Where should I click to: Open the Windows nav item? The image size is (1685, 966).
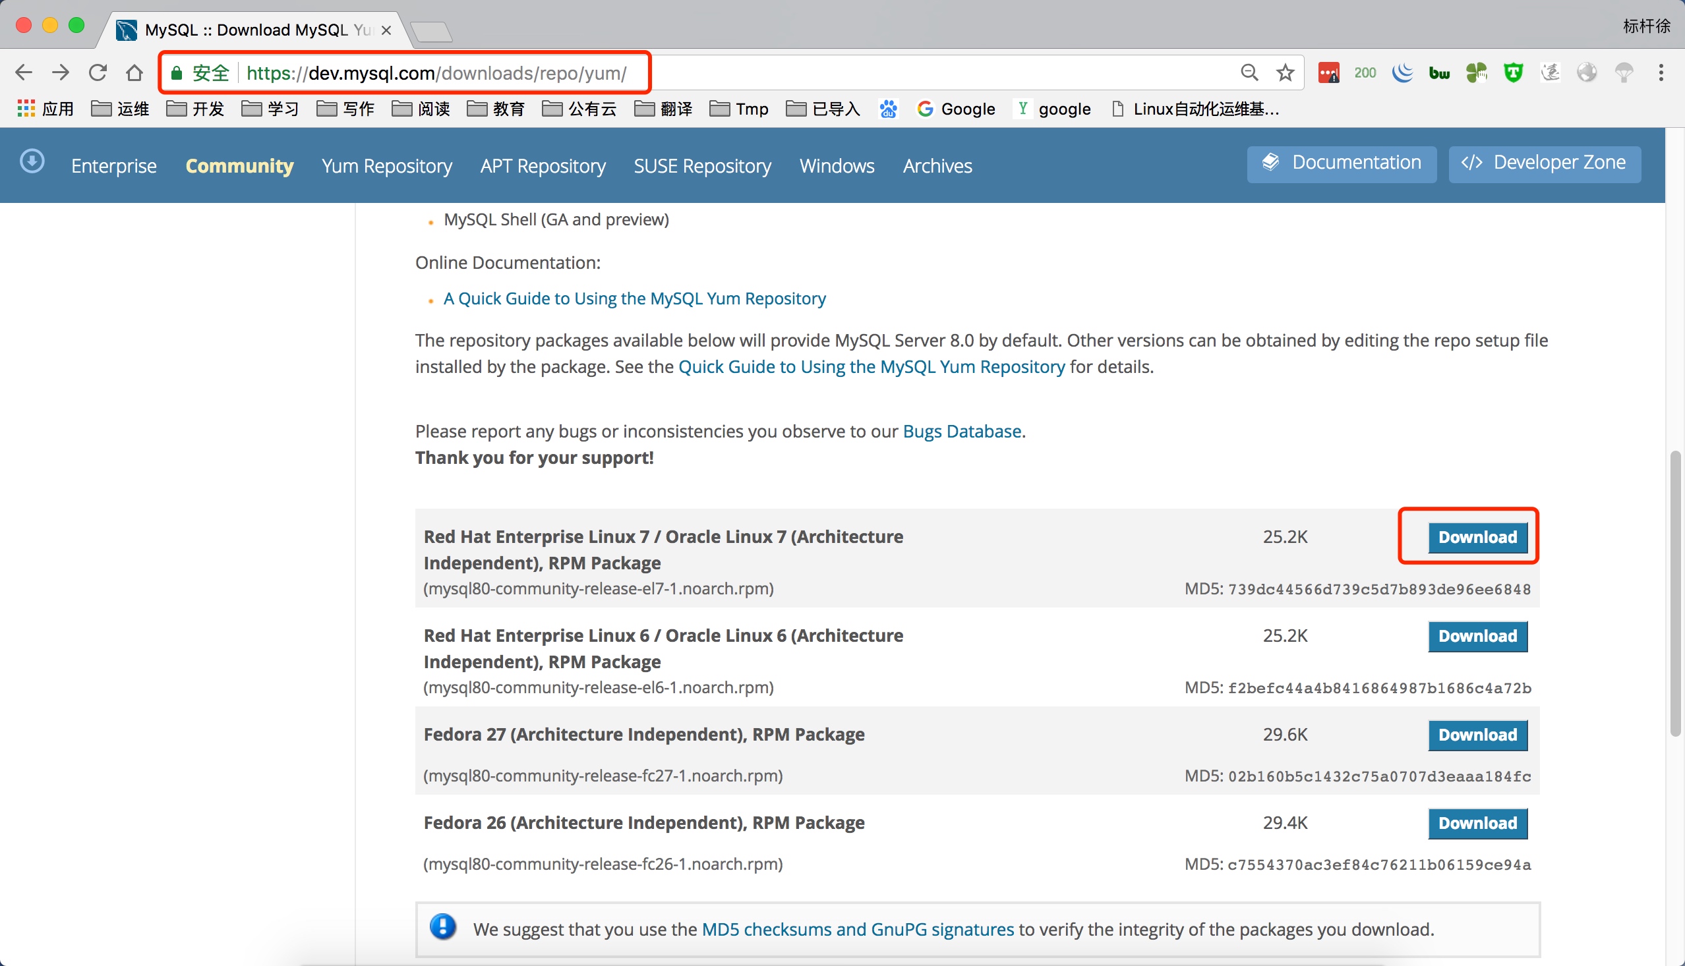coord(837,165)
